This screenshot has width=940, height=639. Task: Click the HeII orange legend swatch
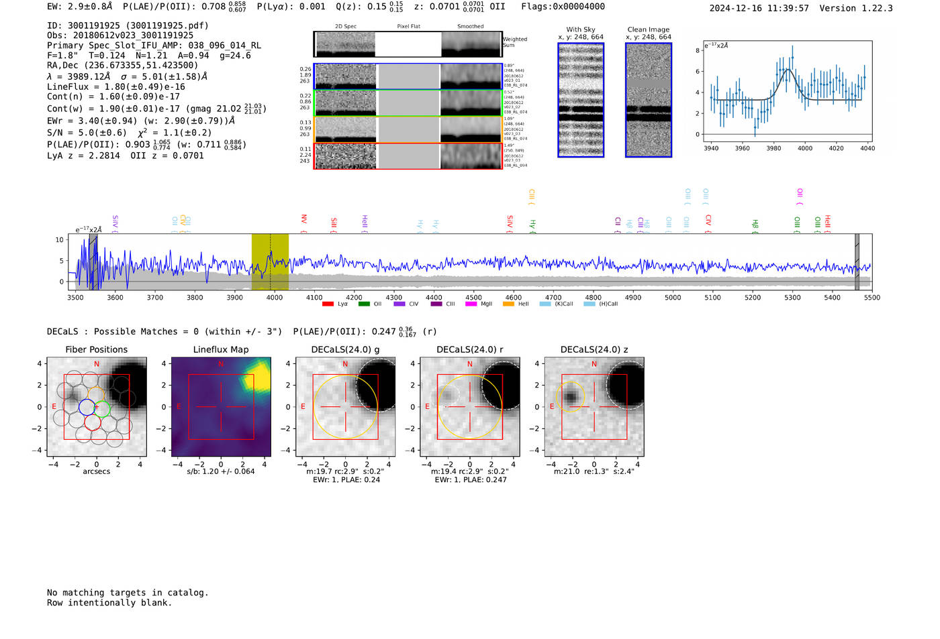coord(508,304)
